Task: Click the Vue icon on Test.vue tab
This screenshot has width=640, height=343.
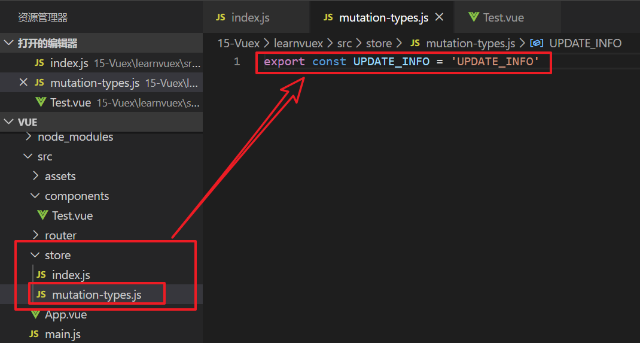Action: (474, 17)
